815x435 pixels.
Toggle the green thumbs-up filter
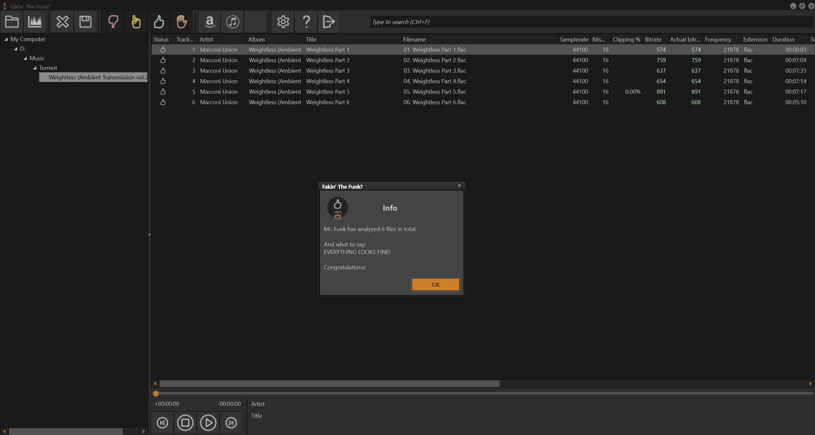tap(159, 22)
